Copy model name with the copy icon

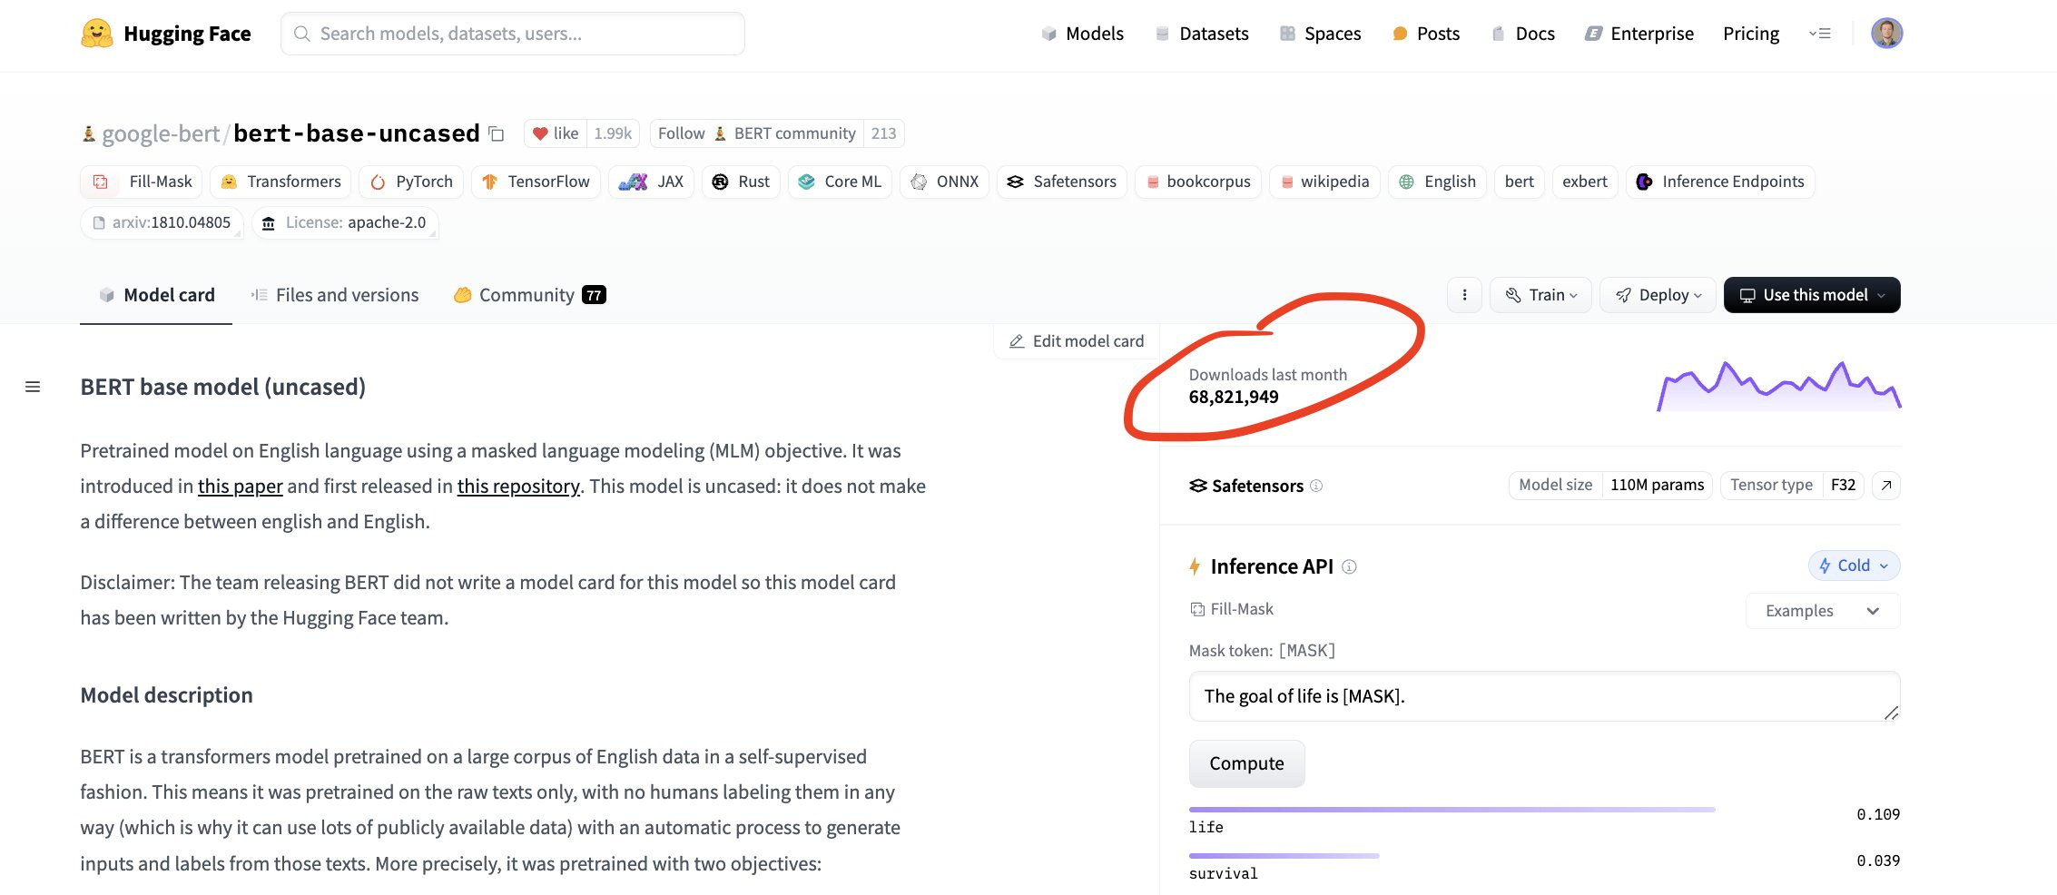(497, 133)
